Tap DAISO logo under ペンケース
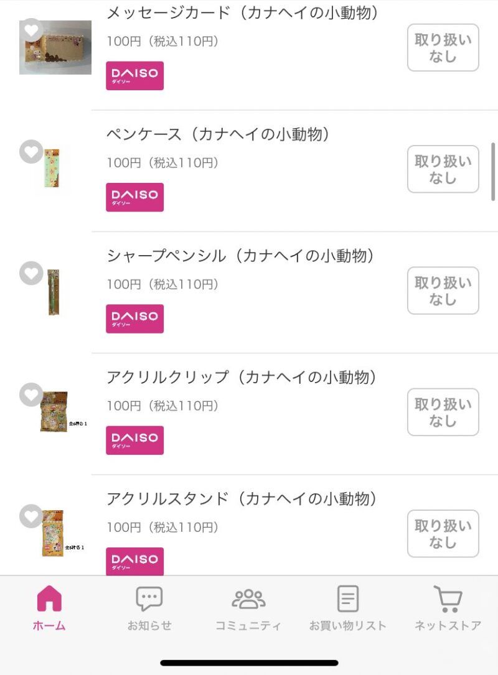This screenshot has width=498, height=675. pos(134,197)
